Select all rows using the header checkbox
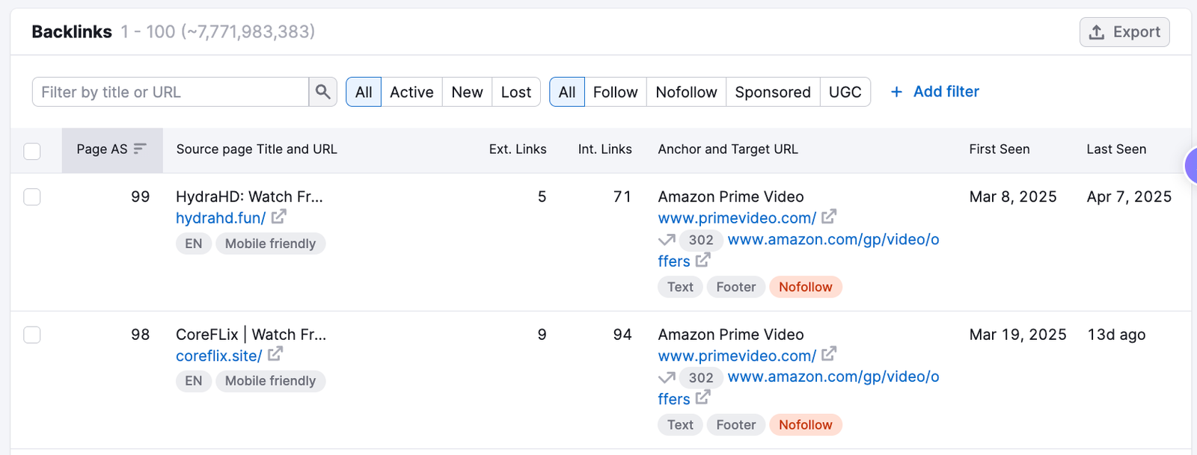 pyautogui.click(x=31, y=150)
